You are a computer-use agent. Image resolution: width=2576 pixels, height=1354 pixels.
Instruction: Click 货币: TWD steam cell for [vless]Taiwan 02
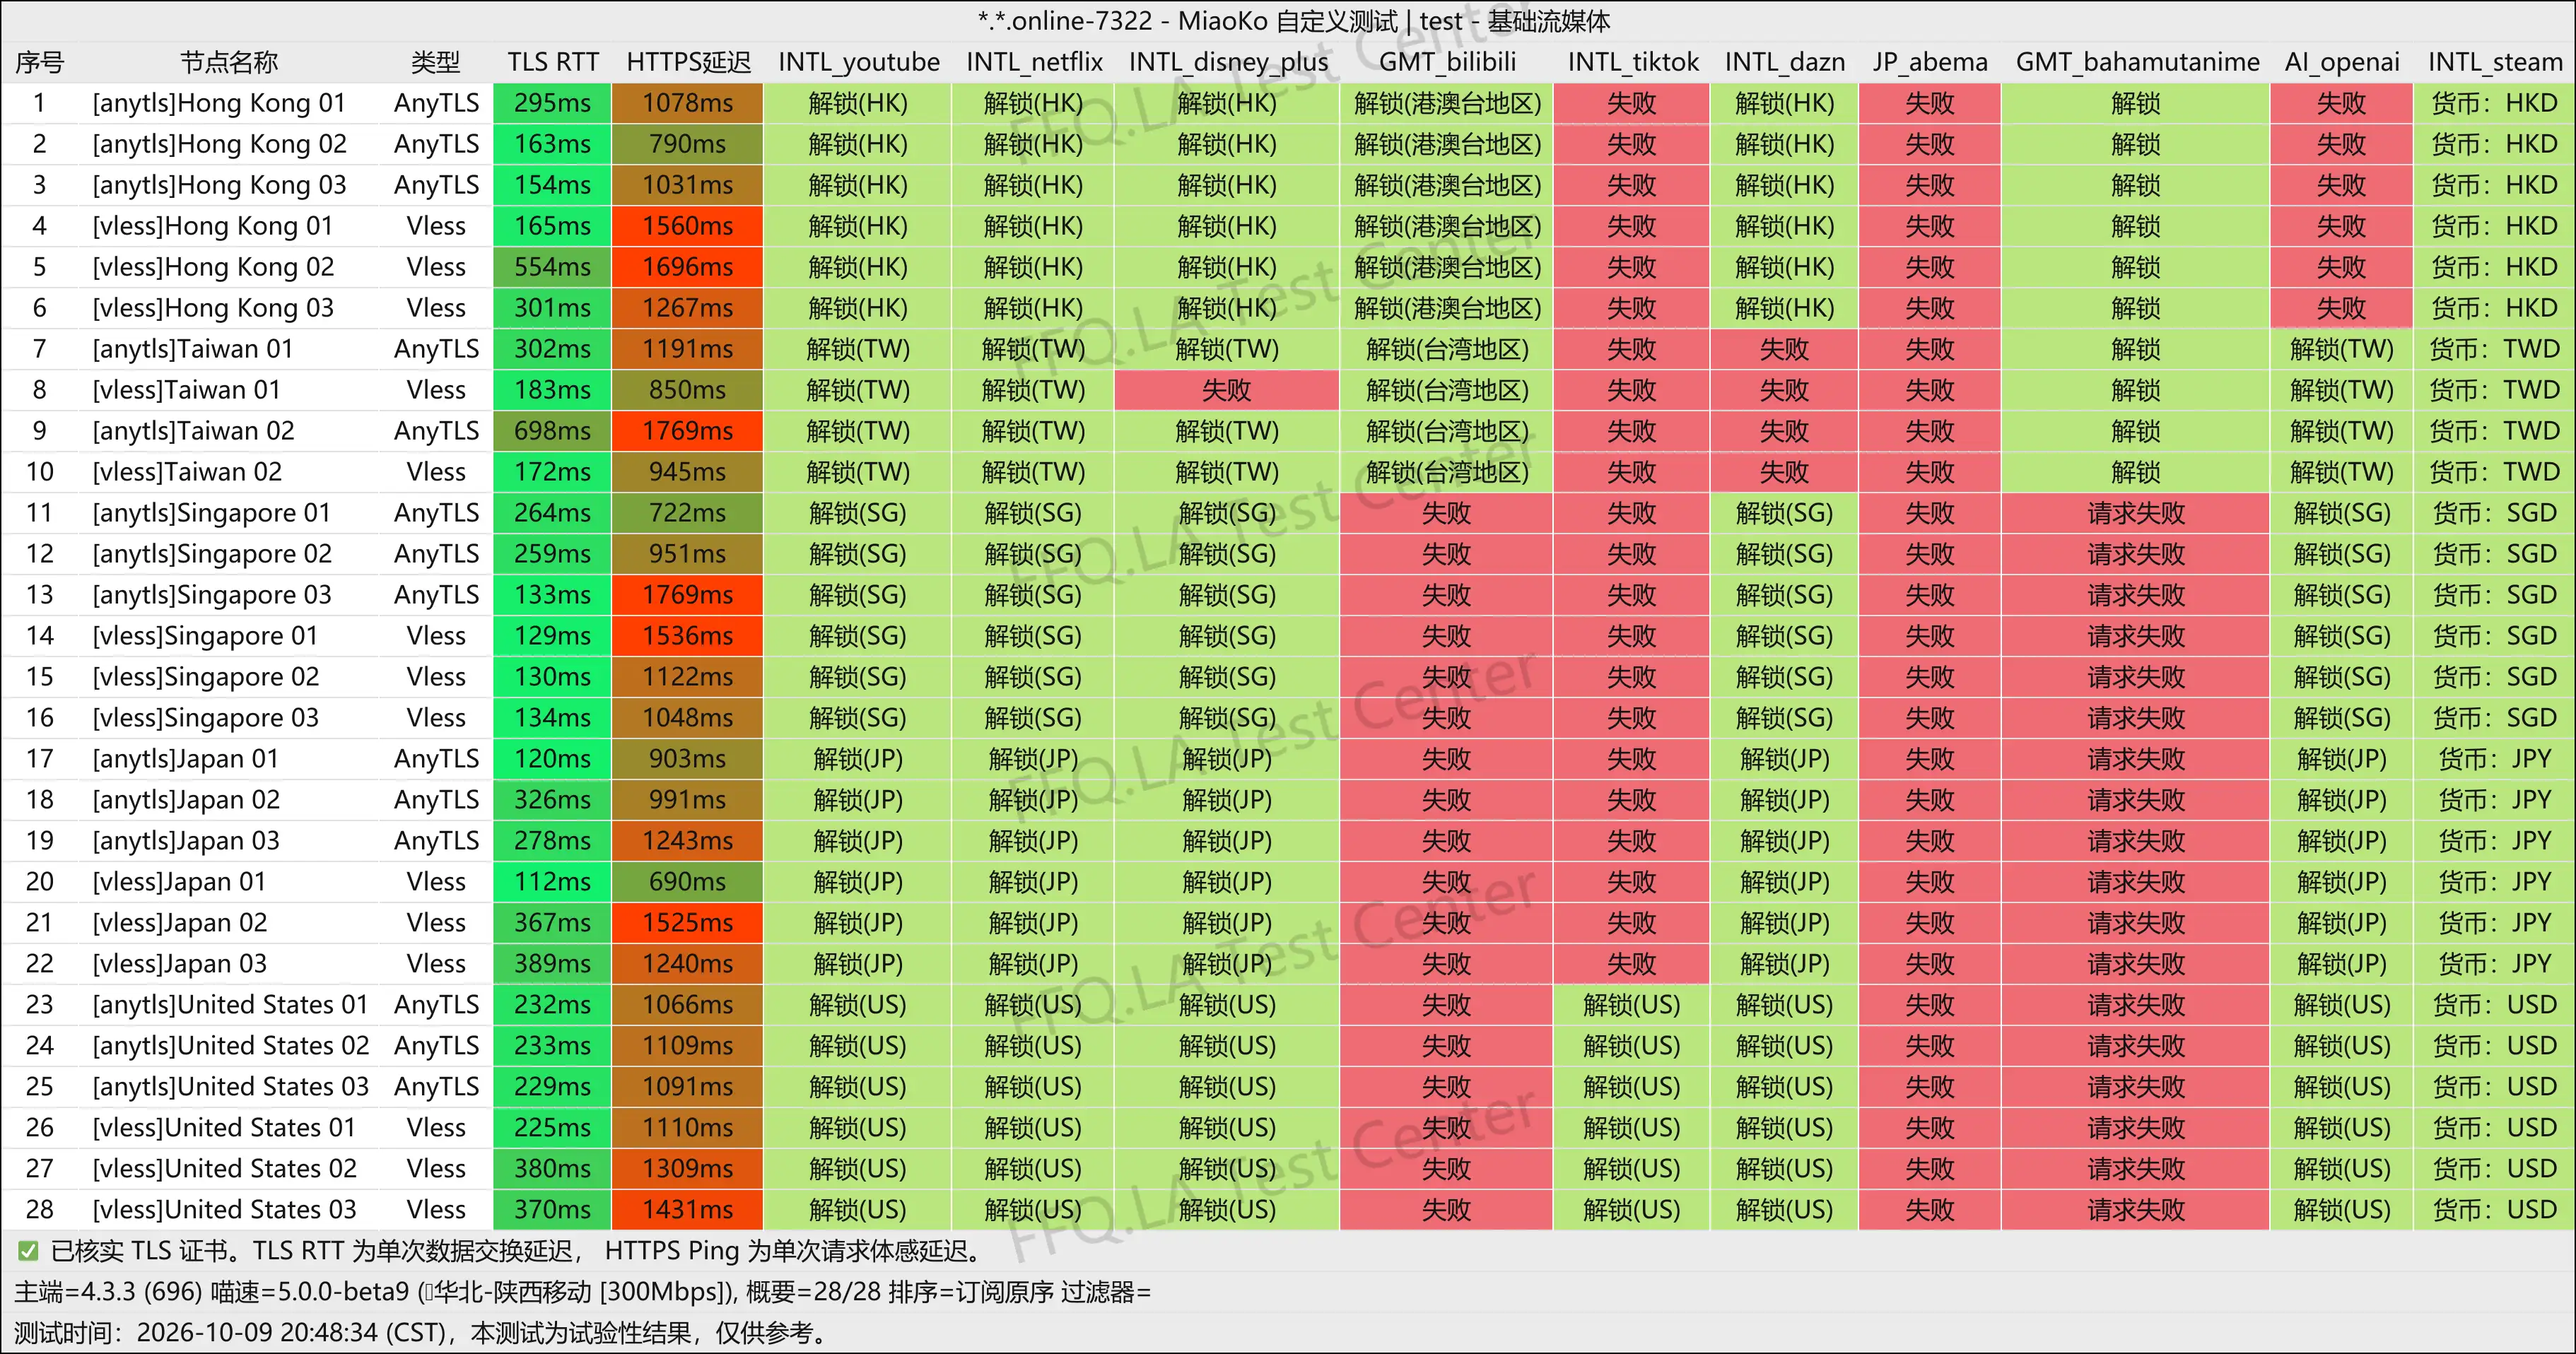(x=2494, y=472)
